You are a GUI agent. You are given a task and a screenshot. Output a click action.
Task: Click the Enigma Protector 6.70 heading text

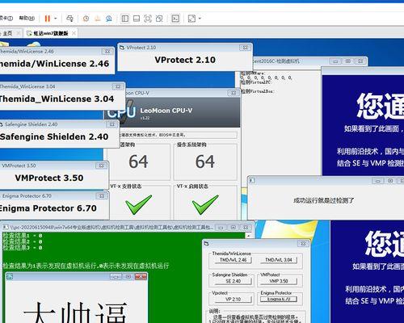pos(48,208)
